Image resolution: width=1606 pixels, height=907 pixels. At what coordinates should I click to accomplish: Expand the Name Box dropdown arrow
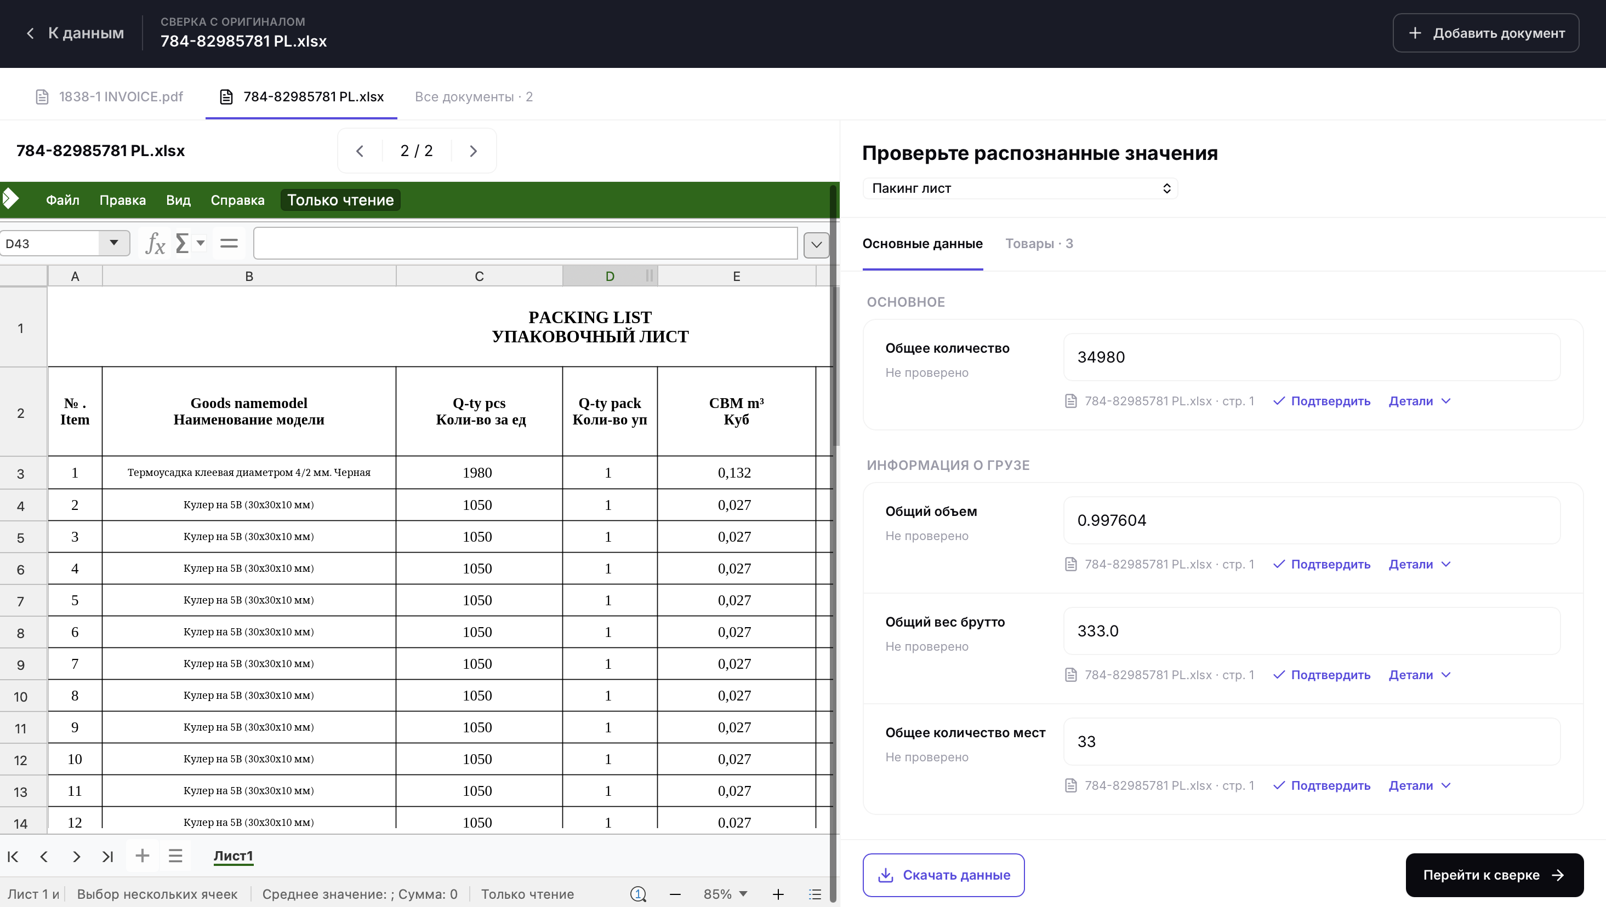[114, 243]
